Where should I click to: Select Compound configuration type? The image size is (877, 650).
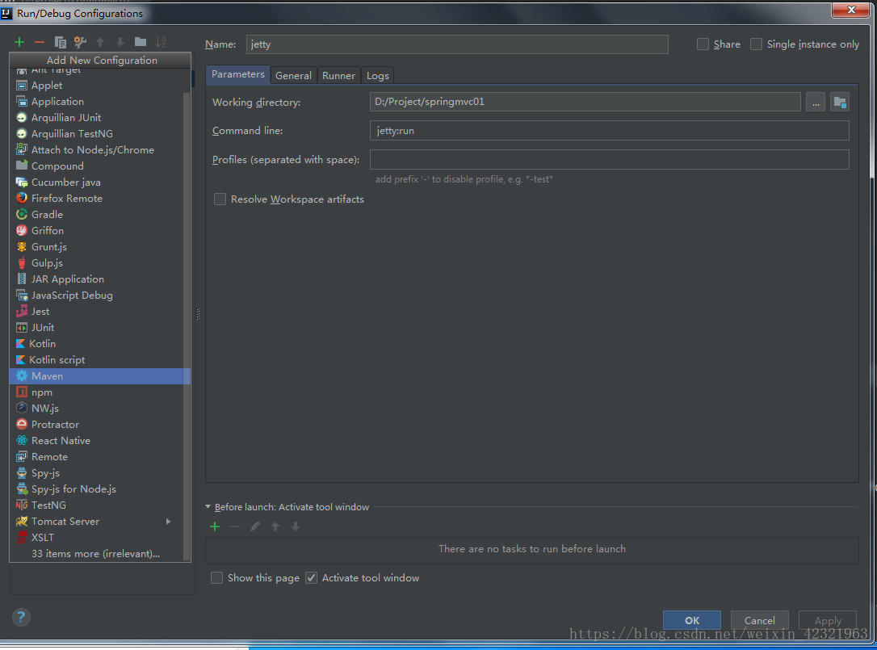[x=100, y=166]
